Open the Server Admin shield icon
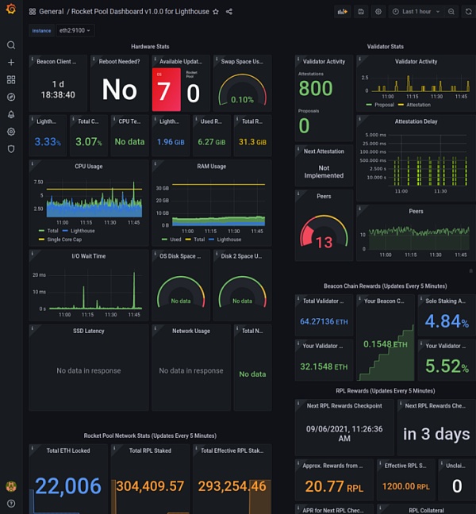The width and height of the screenshot is (476, 514). [11, 148]
